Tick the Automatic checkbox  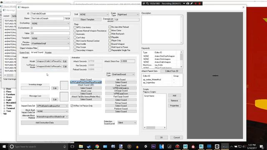[75, 34]
